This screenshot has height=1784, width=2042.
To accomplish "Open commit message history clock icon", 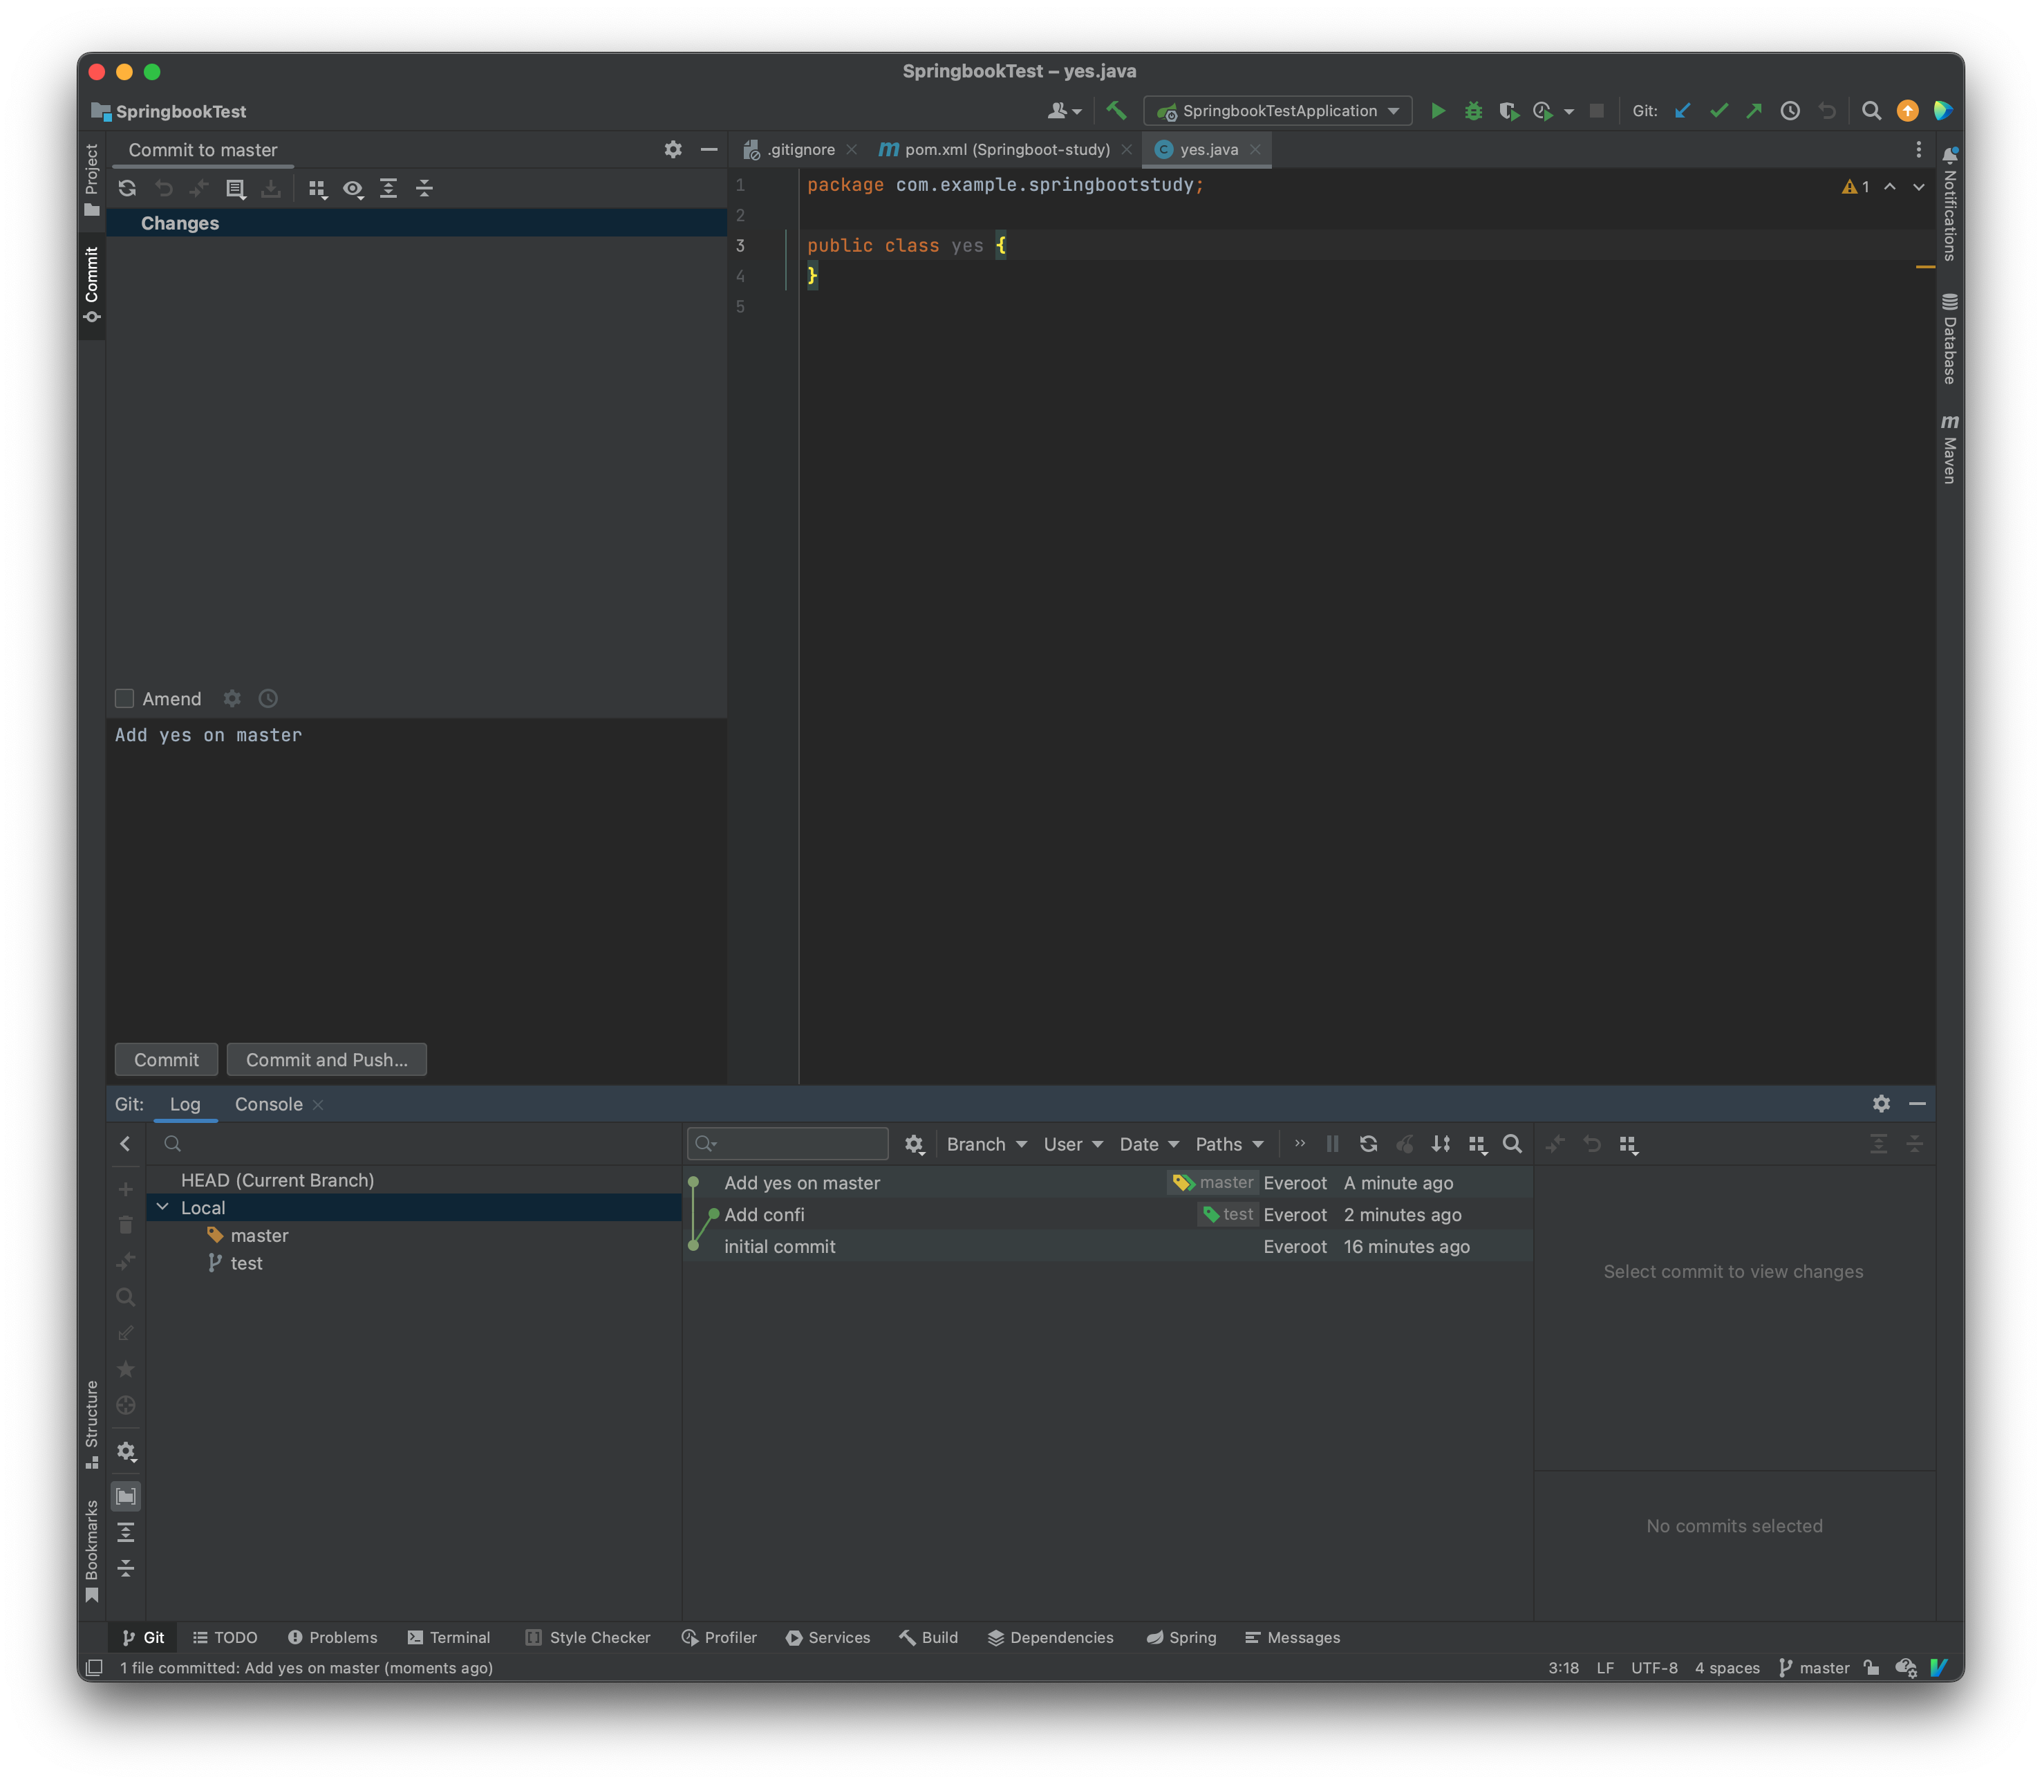I will click(268, 699).
